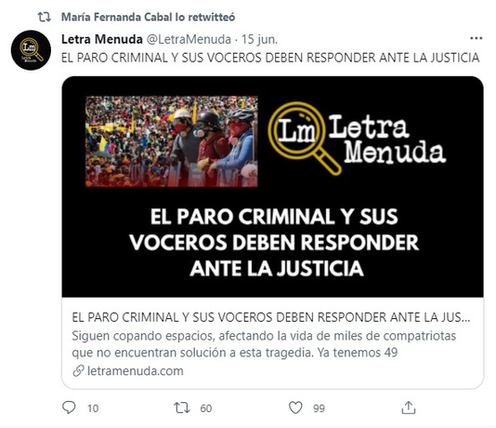Click the card headline EL PARO CRIMINAL text
Image resolution: width=496 pixels, height=428 pixels.
(271, 317)
